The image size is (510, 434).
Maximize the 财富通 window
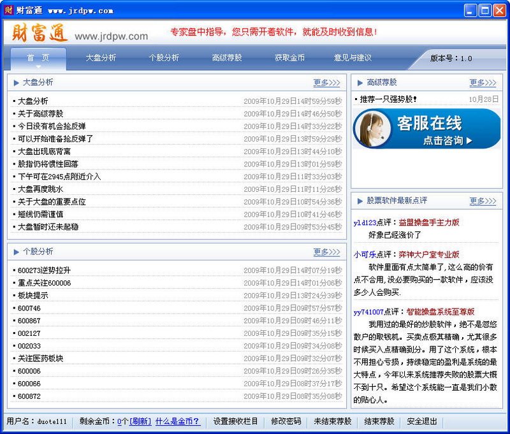click(485, 11)
